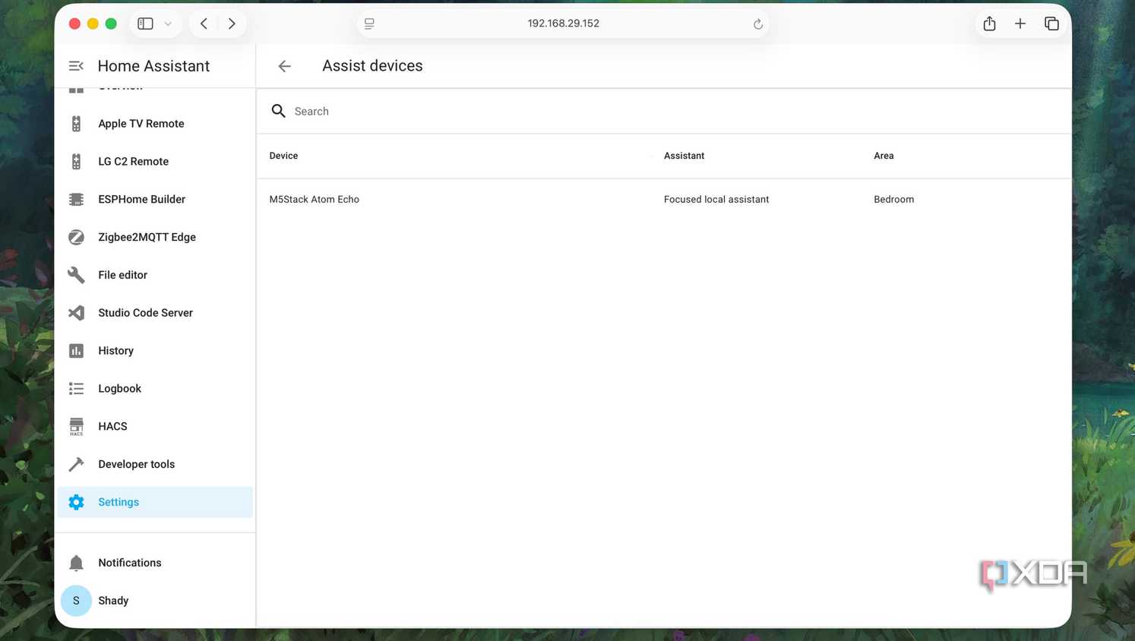The height and width of the screenshot is (641, 1135).
Task: Show Safari tab overview
Action: point(1051,24)
